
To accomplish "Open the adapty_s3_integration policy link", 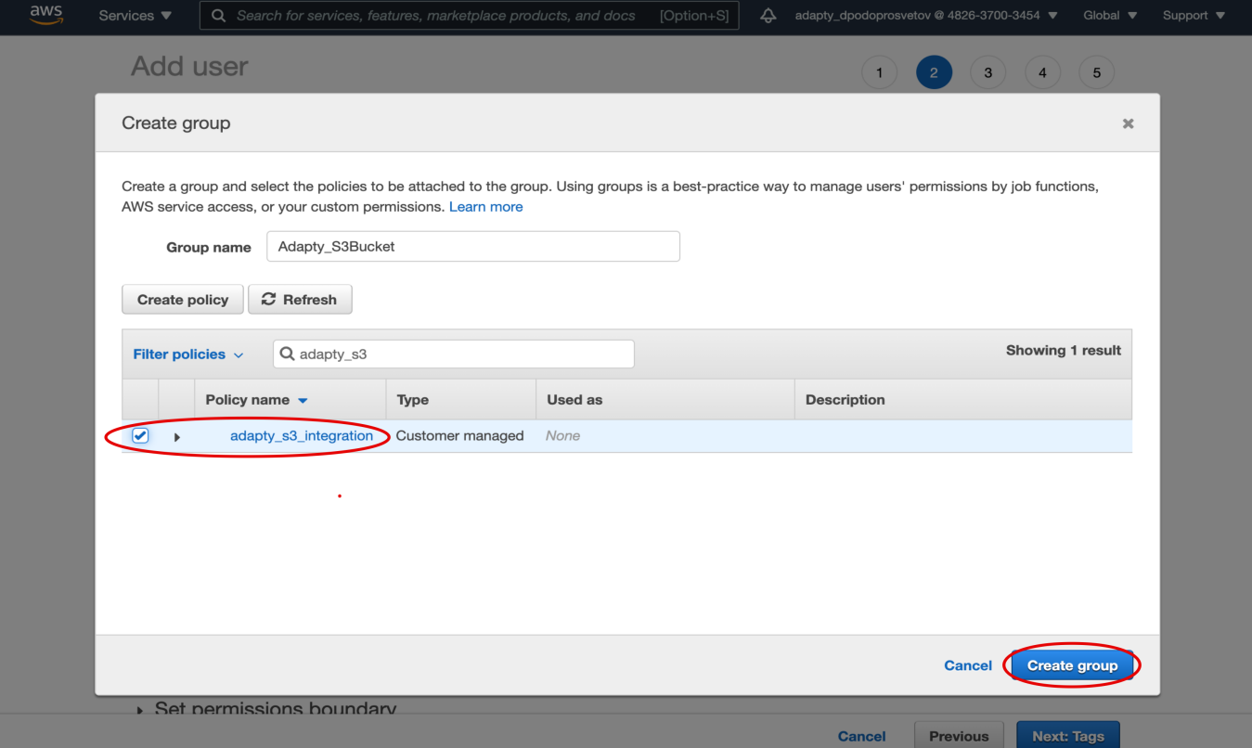I will 301,436.
